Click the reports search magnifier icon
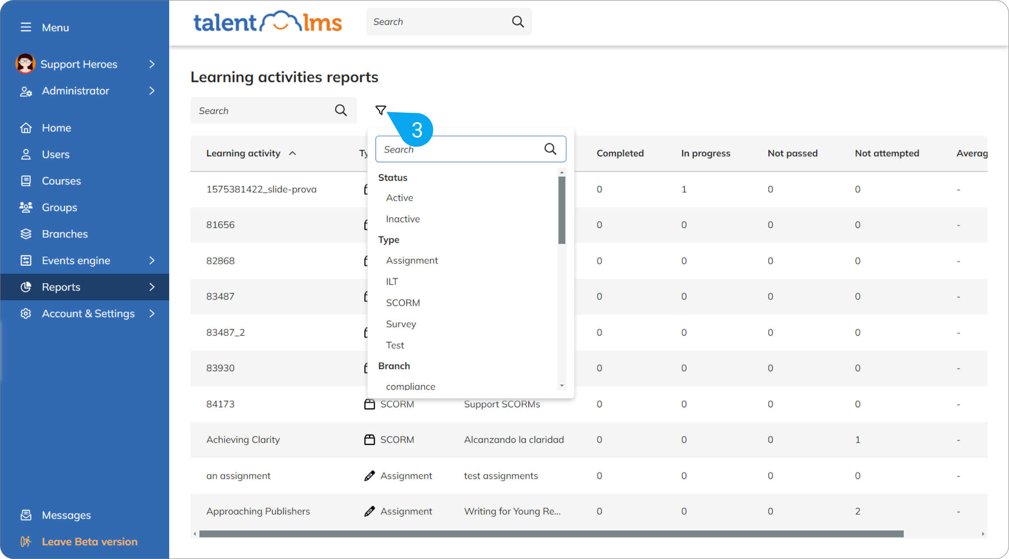Image resolution: width=1009 pixels, height=559 pixels. [341, 110]
